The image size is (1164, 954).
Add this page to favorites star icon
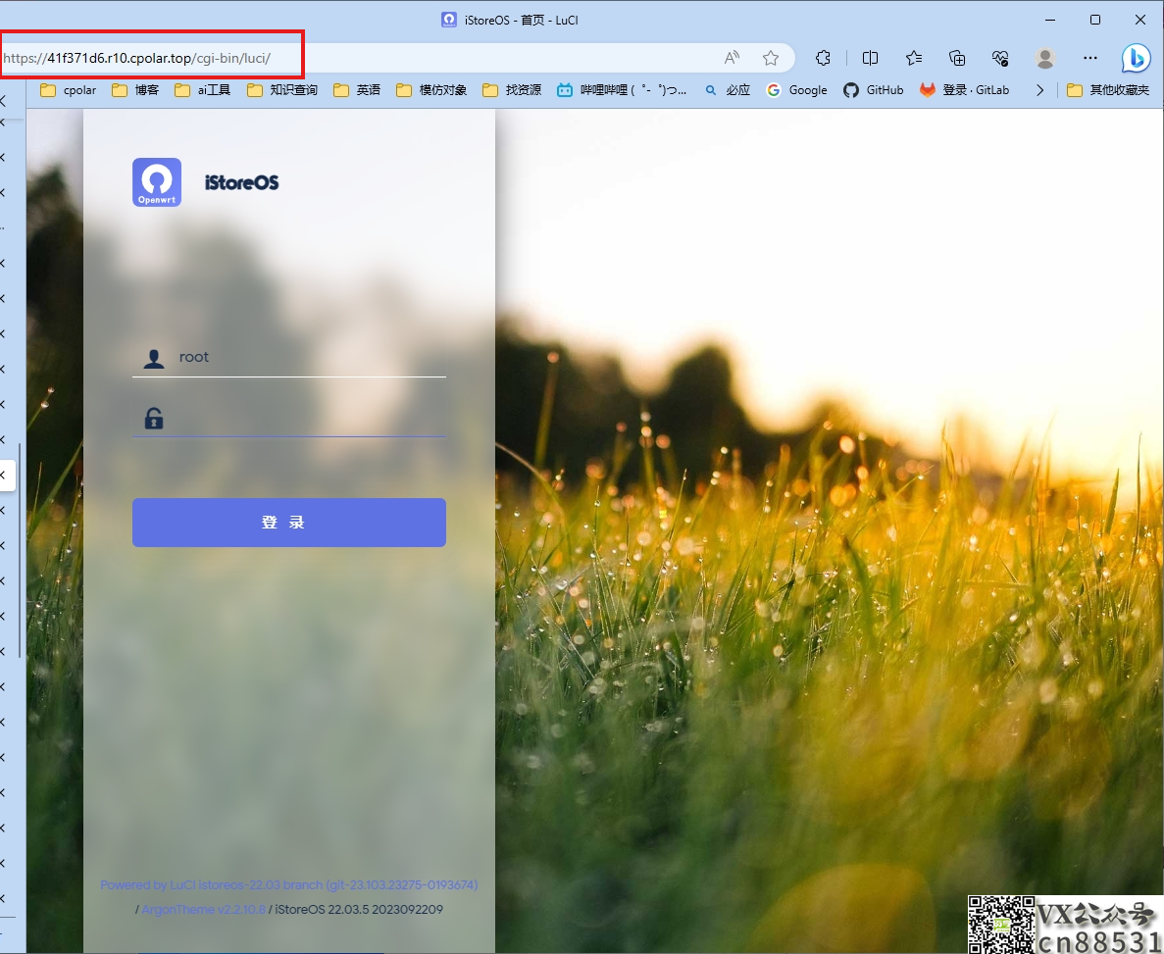point(771,58)
